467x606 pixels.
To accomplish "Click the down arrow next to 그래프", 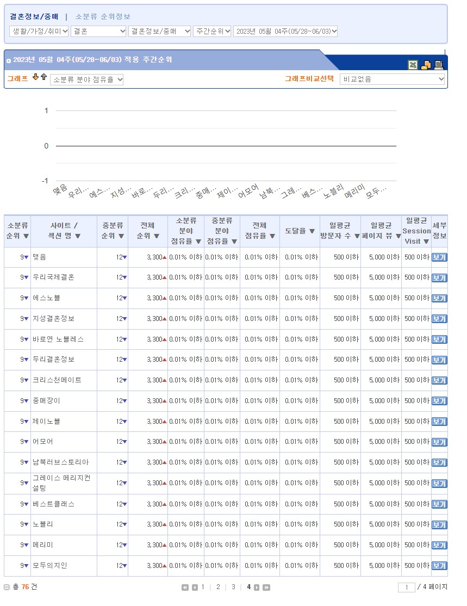I will [x=36, y=77].
